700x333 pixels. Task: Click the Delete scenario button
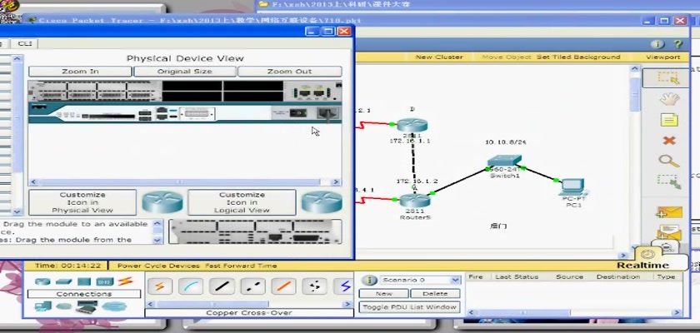coord(435,293)
